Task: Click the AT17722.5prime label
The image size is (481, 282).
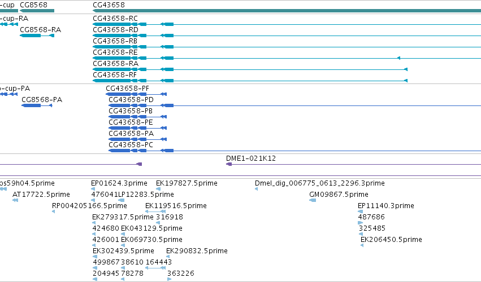Action: click(41, 195)
